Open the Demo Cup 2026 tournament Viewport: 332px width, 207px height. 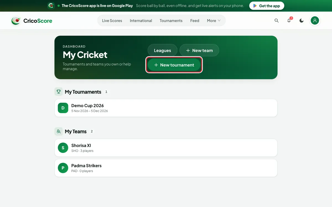point(166,108)
